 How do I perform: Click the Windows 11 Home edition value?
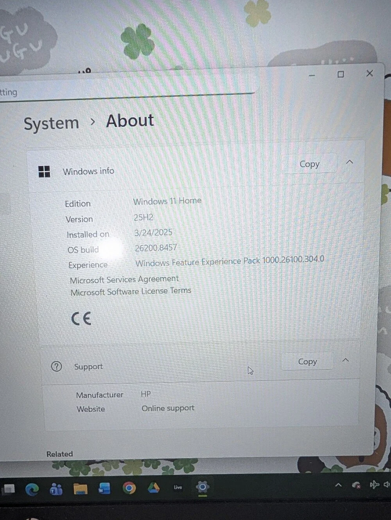tap(167, 201)
